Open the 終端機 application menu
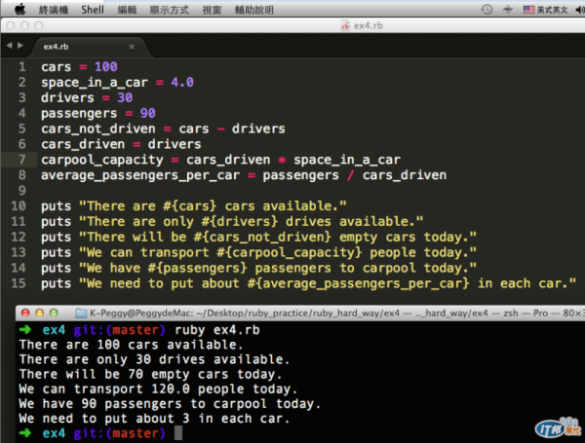 [54, 10]
